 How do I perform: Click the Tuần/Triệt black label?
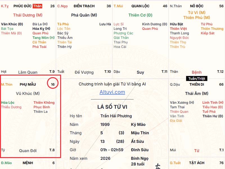coord(197,79)
